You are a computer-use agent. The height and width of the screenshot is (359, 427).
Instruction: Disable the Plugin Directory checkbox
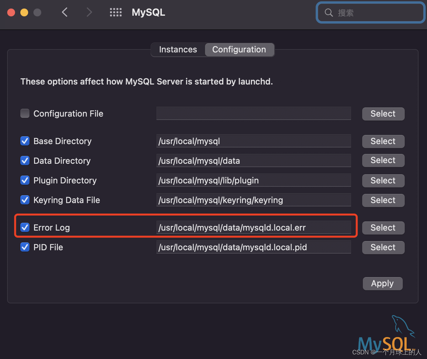click(x=25, y=180)
